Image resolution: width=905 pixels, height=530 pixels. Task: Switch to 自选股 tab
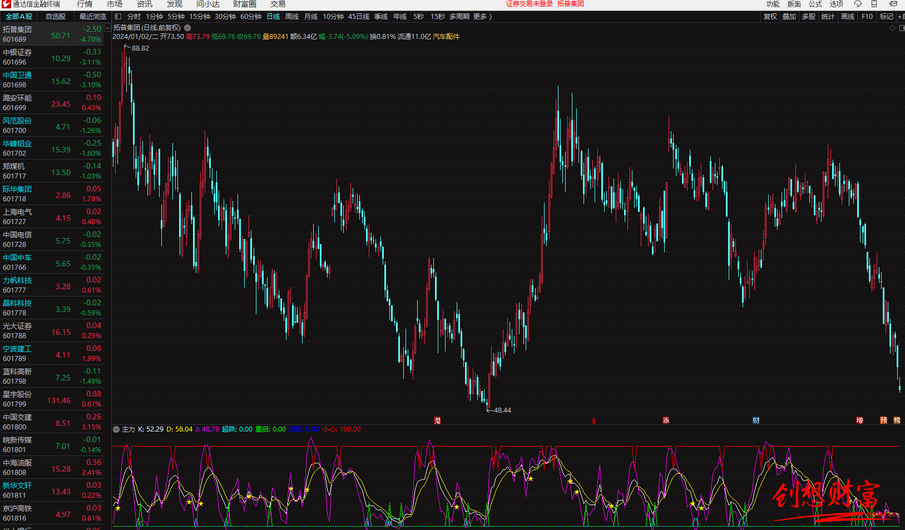(56, 17)
